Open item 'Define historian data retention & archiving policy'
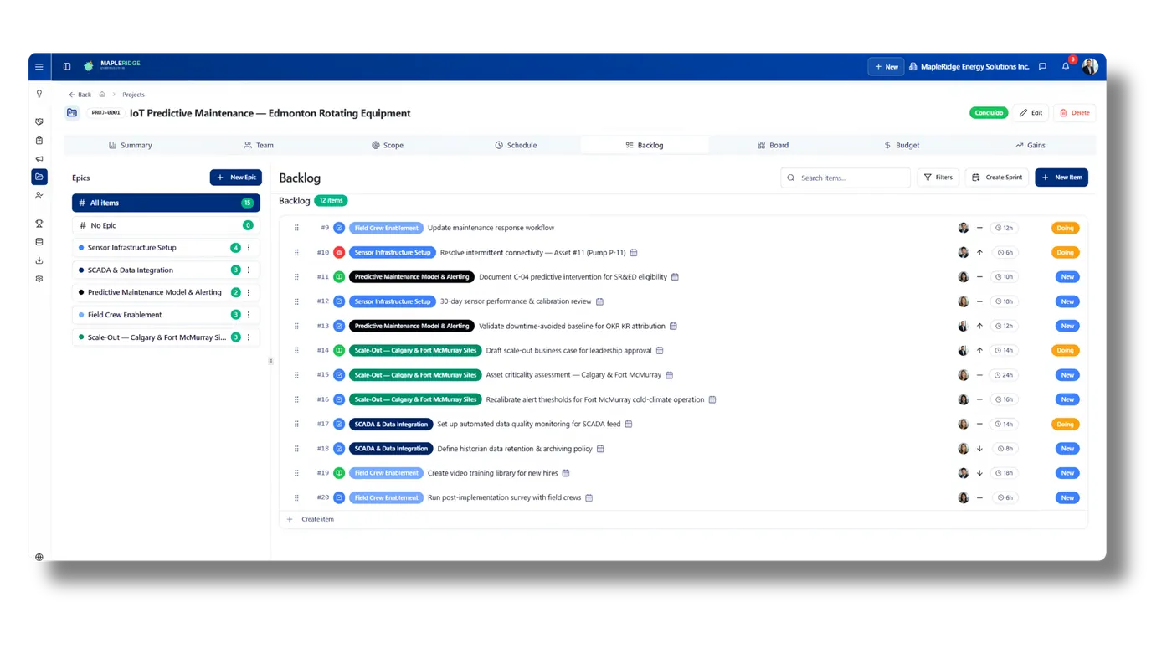Viewport: 1172px width, 659px height. [515, 449]
